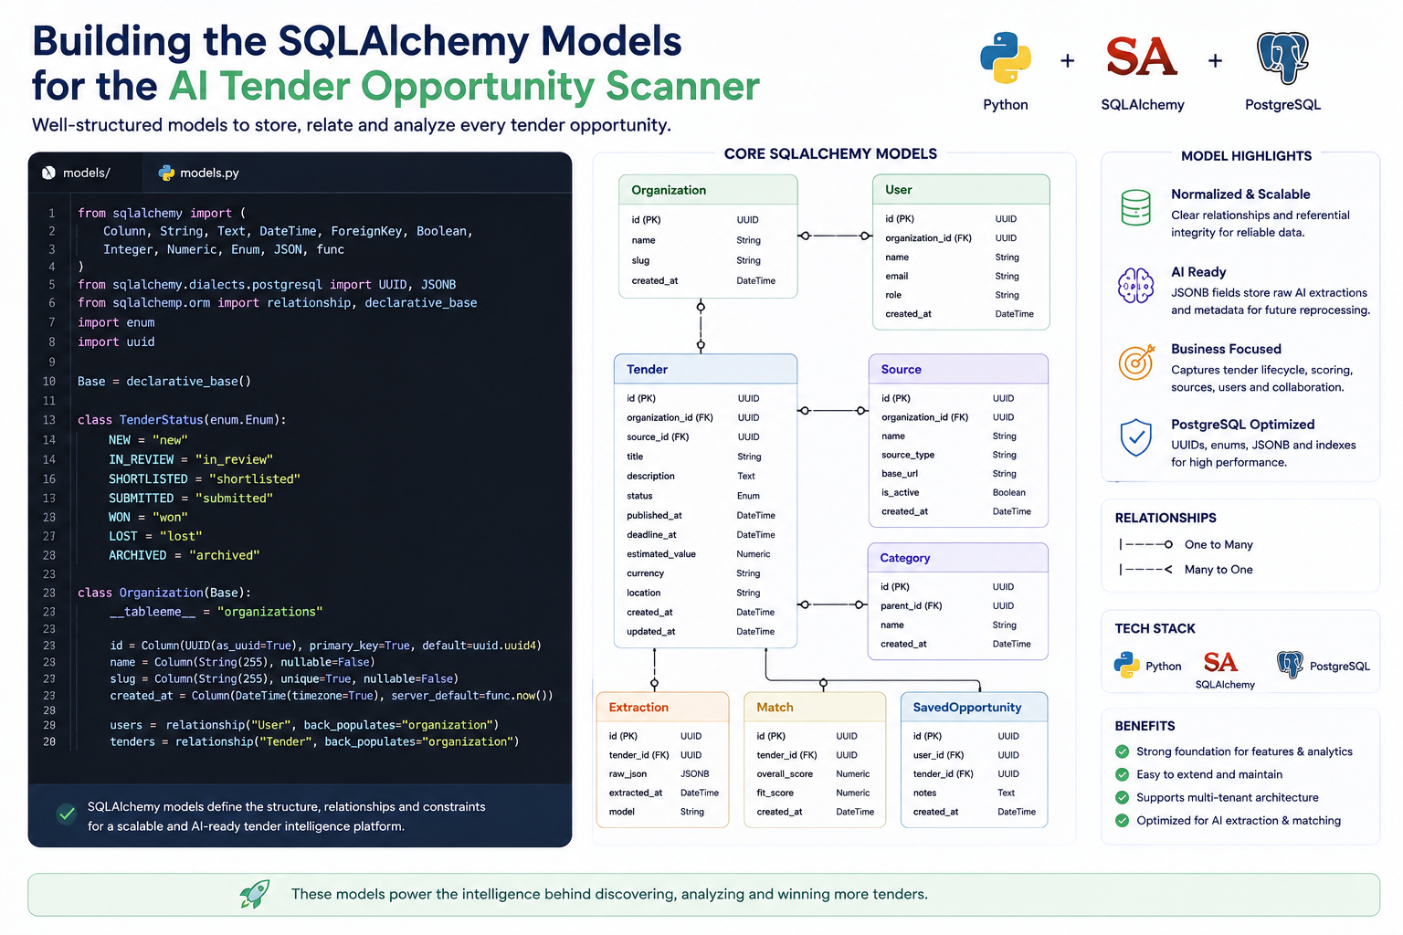Click 'overall_score' field in Match table
Screen dimensions: 1403x935
[x=785, y=773]
